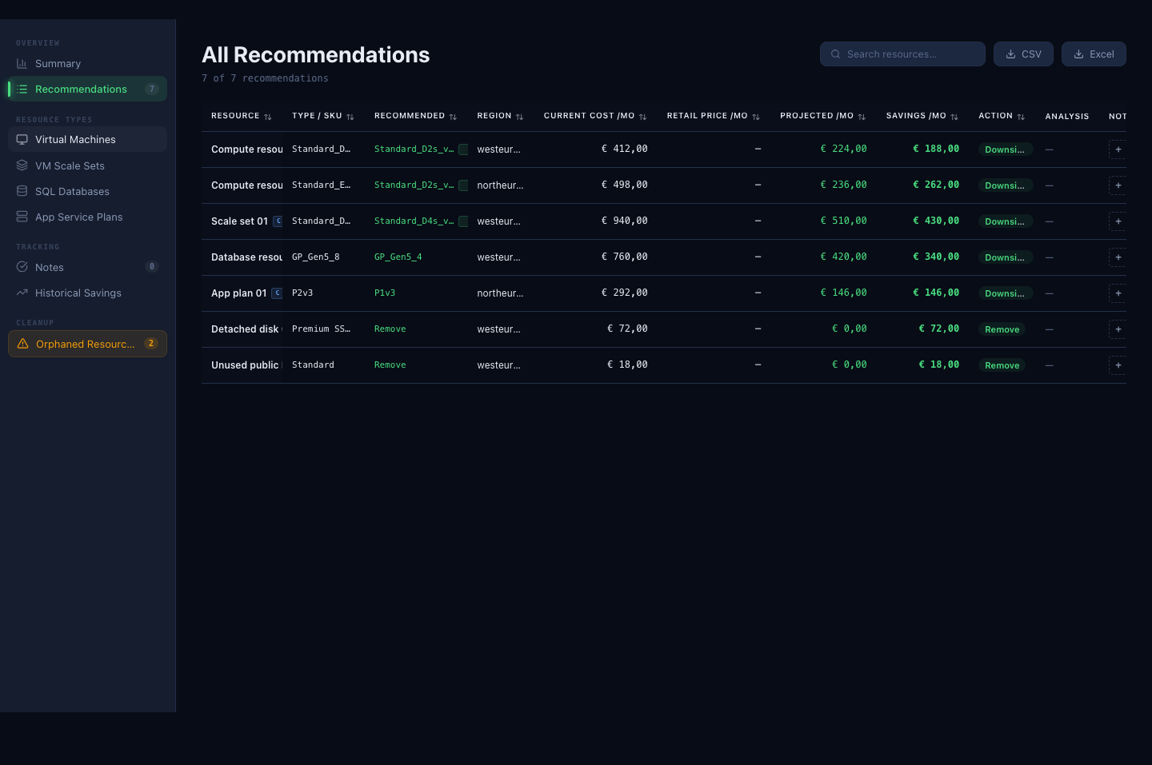
Task: Click current cost '€ 760,00'
Action: (x=624, y=257)
